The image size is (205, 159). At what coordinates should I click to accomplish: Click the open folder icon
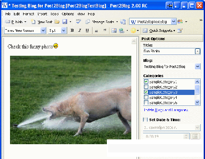(57, 22)
